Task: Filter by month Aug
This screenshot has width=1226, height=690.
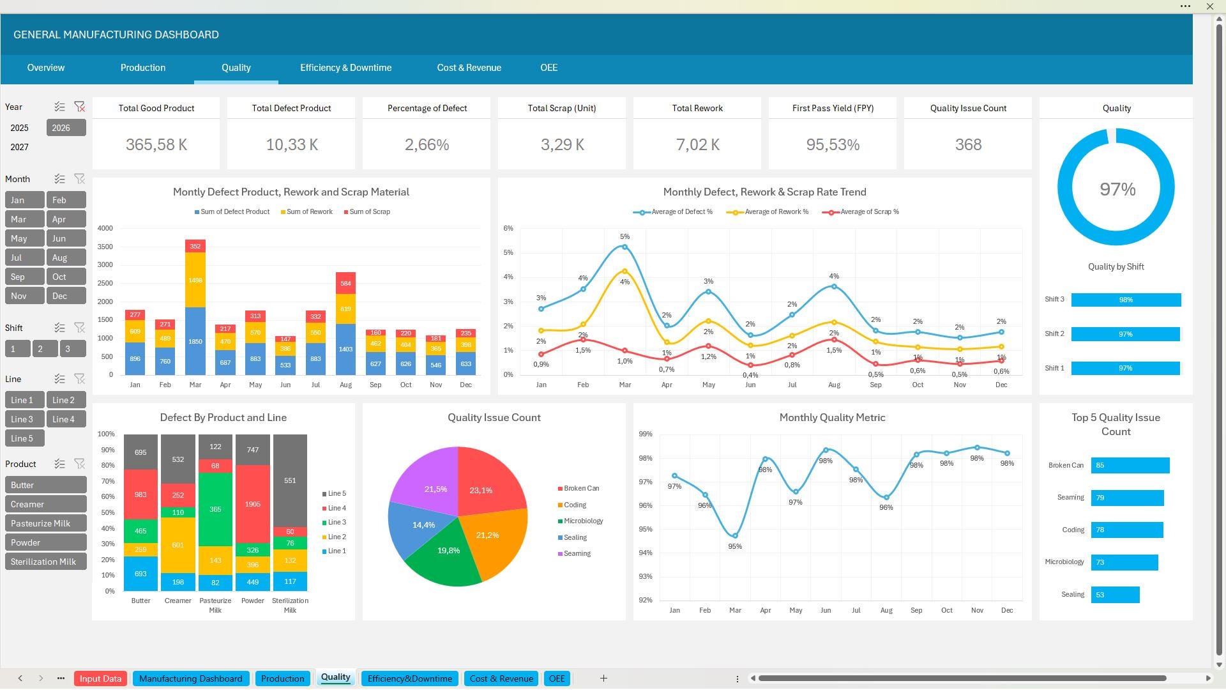Action: click(66, 257)
